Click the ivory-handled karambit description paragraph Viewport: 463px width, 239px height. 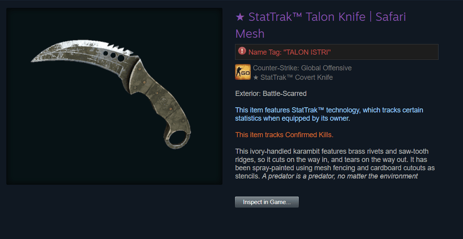(x=335, y=164)
